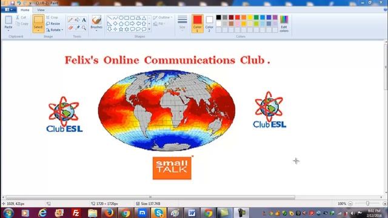Click the Crop button

(x=52, y=18)
